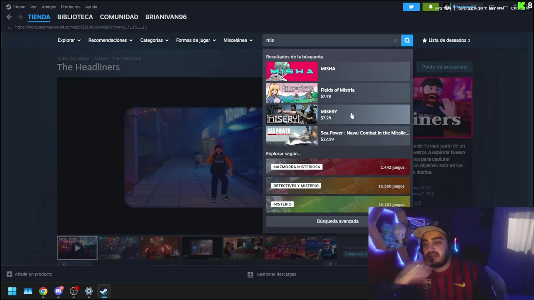The width and height of the screenshot is (534, 300).
Task: Open OBS Studio from the taskbar
Action: [x=74, y=291]
